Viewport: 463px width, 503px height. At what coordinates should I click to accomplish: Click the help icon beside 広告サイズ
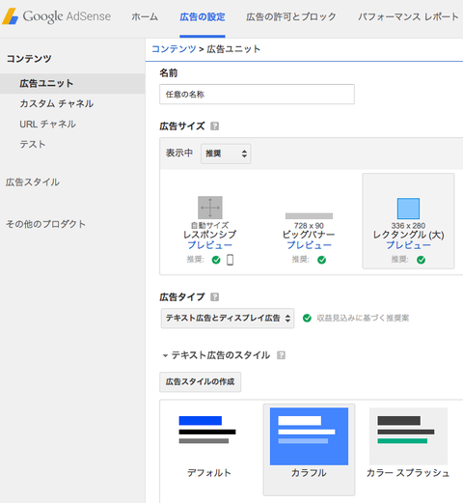[x=214, y=126]
